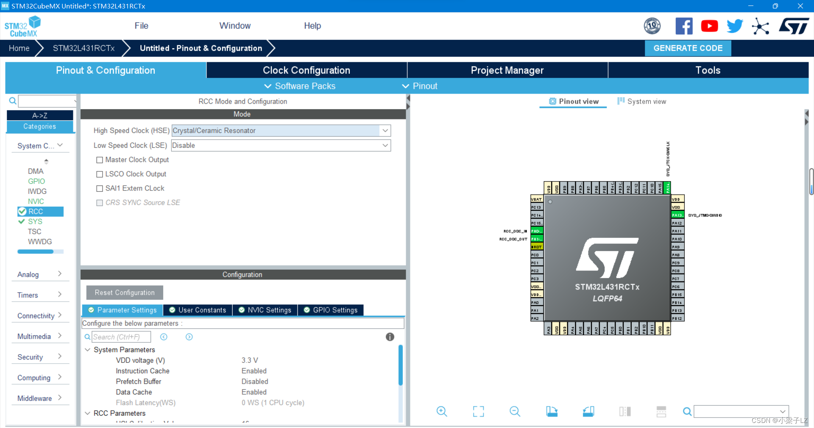Image resolution: width=814 pixels, height=428 pixels.
Task: Collapse the System Parameters group
Action: point(88,350)
